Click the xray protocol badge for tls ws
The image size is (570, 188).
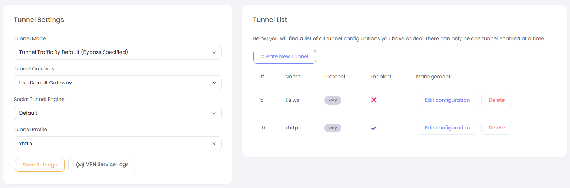click(x=333, y=100)
